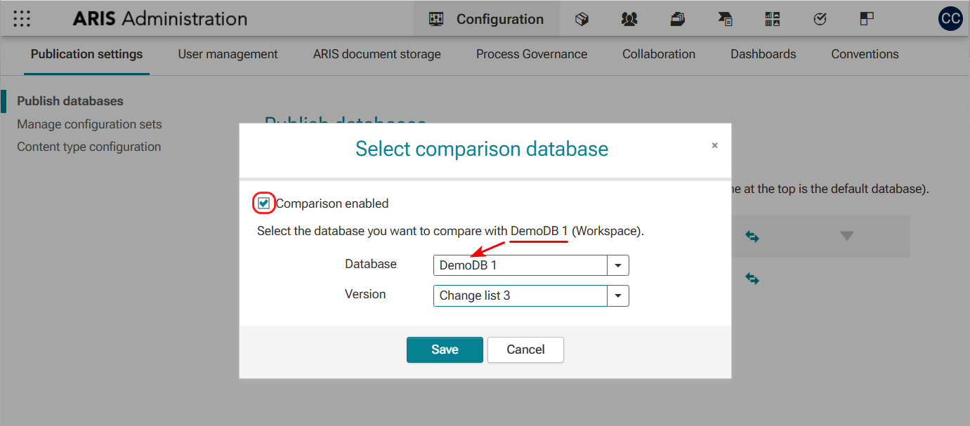The height and width of the screenshot is (426, 970).
Task: Open the Database dropdown showing DemoDB 1
Action: click(x=617, y=265)
